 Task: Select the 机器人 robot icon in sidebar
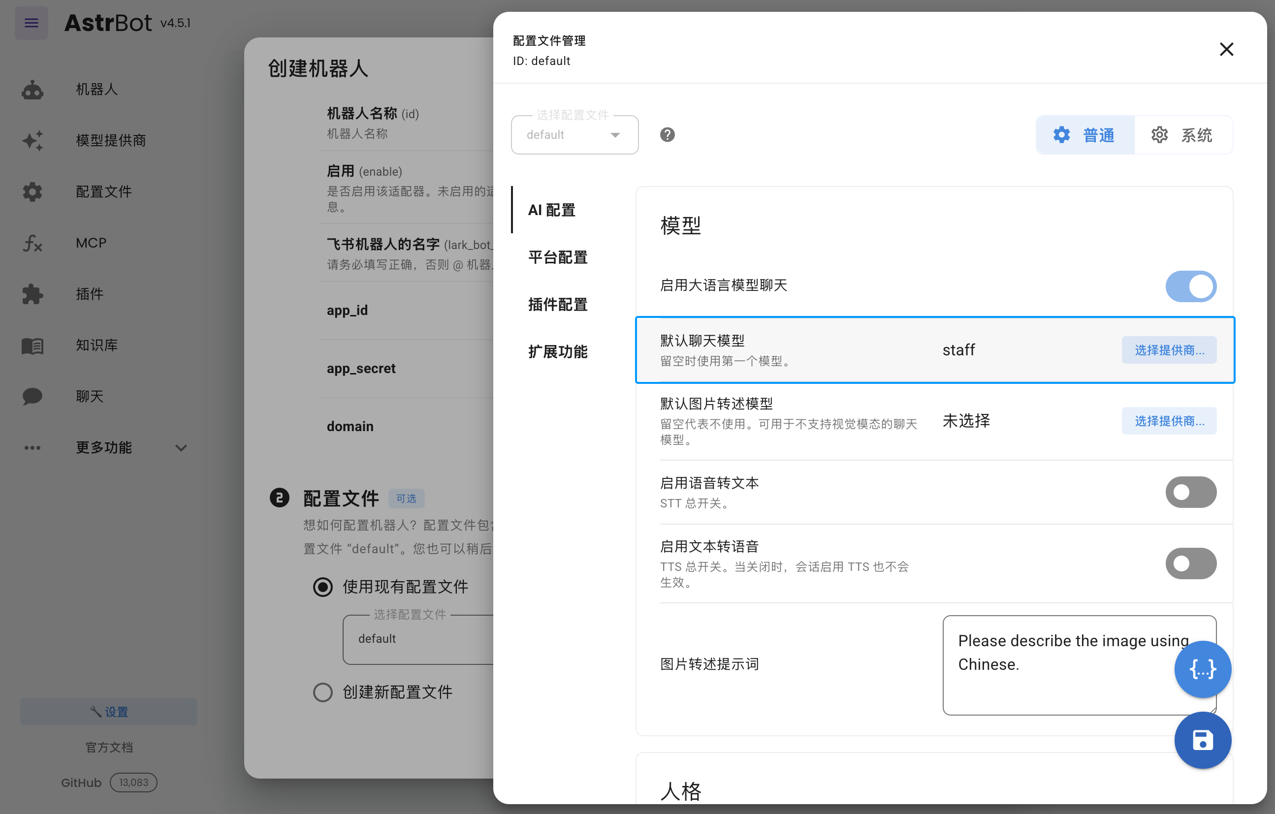click(32, 90)
